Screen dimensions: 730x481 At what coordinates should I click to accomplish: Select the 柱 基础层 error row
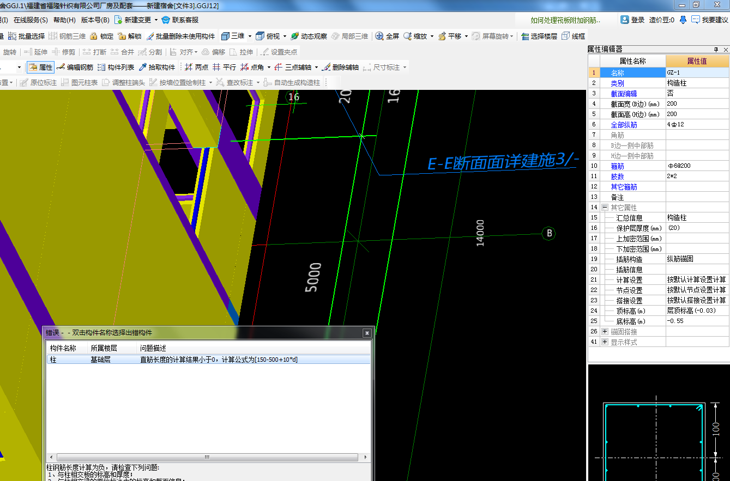[x=209, y=360]
